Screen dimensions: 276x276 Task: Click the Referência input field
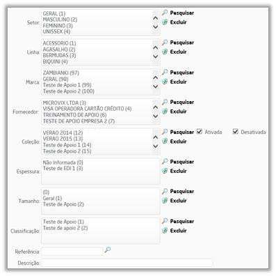[72, 252]
